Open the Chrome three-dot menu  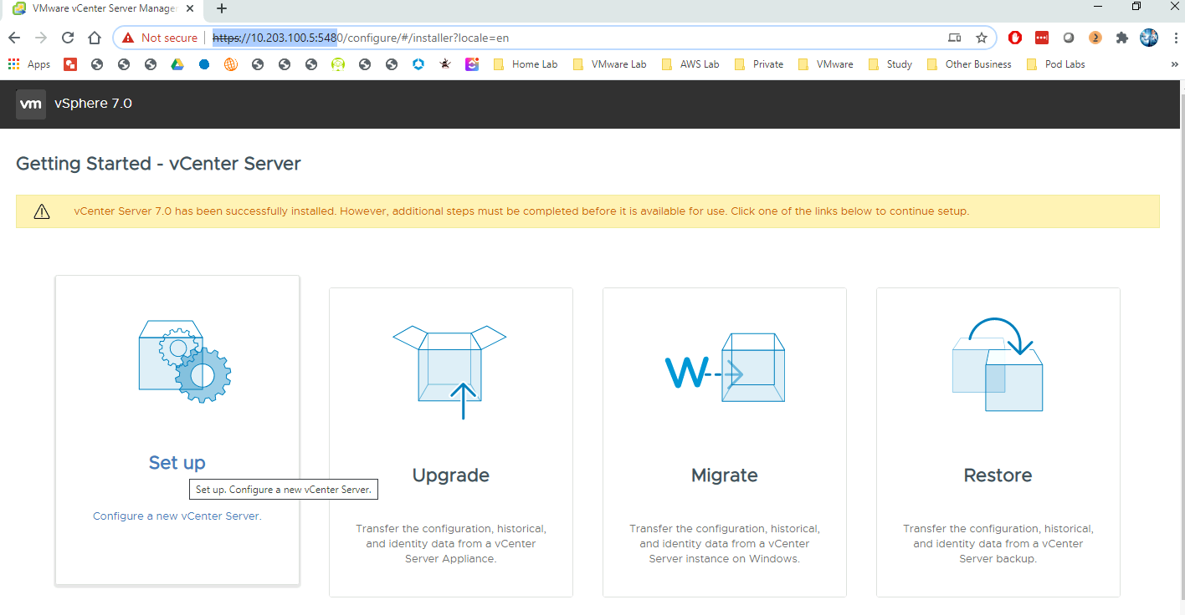[1176, 38]
